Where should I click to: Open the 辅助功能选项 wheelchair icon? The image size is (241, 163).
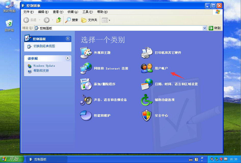[x=147, y=100]
